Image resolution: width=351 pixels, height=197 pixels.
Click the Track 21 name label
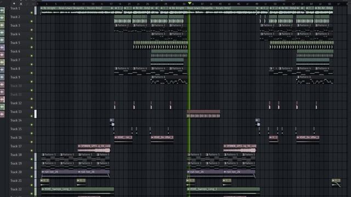(16, 181)
